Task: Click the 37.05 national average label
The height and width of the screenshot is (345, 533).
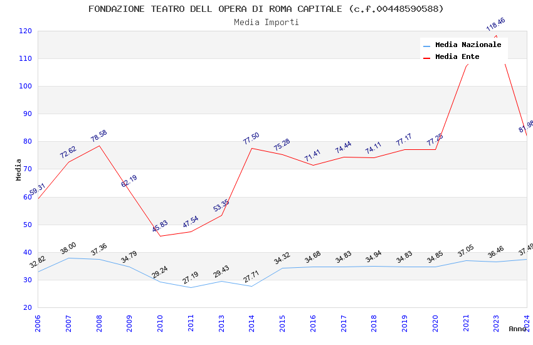Action: click(x=466, y=251)
